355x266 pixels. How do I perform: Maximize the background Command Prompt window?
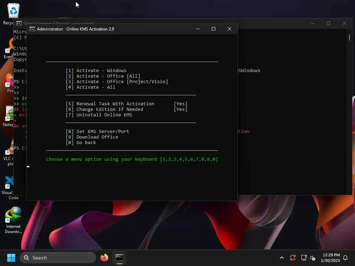328,23
